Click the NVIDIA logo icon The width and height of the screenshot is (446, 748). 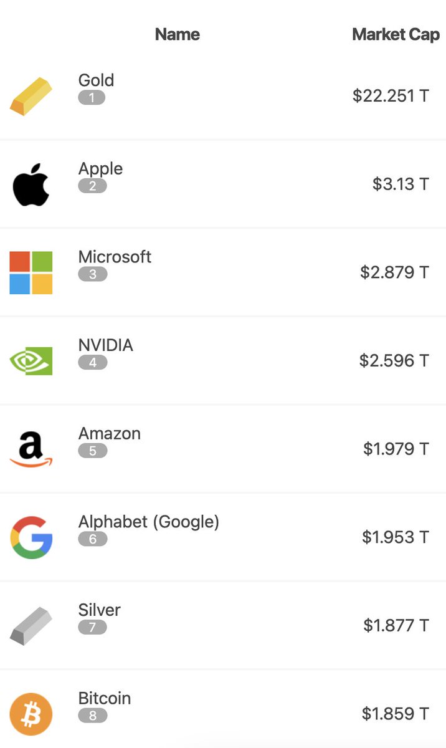31,361
